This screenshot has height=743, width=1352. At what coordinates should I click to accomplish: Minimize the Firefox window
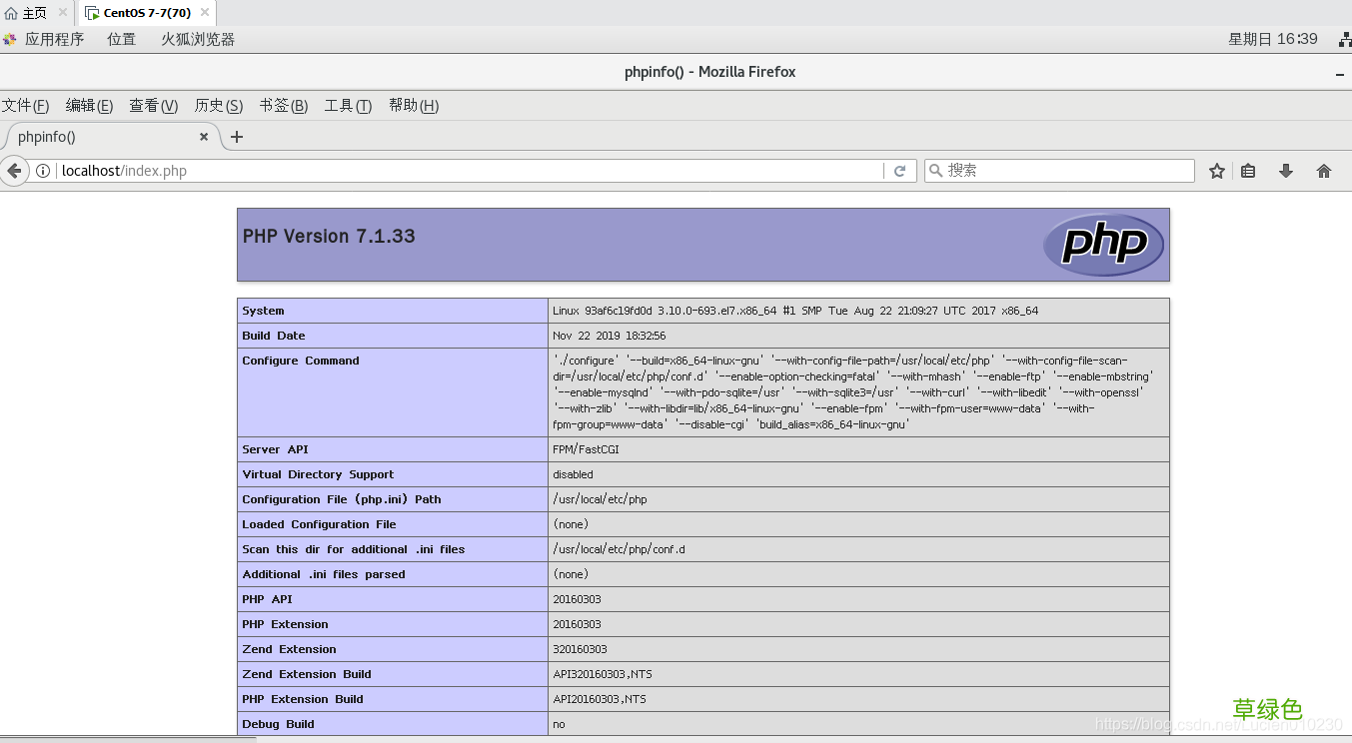click(x=1340, y=73)
